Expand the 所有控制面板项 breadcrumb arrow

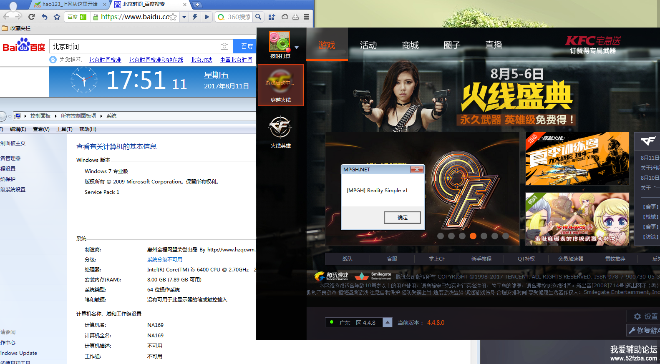point(101,116)
